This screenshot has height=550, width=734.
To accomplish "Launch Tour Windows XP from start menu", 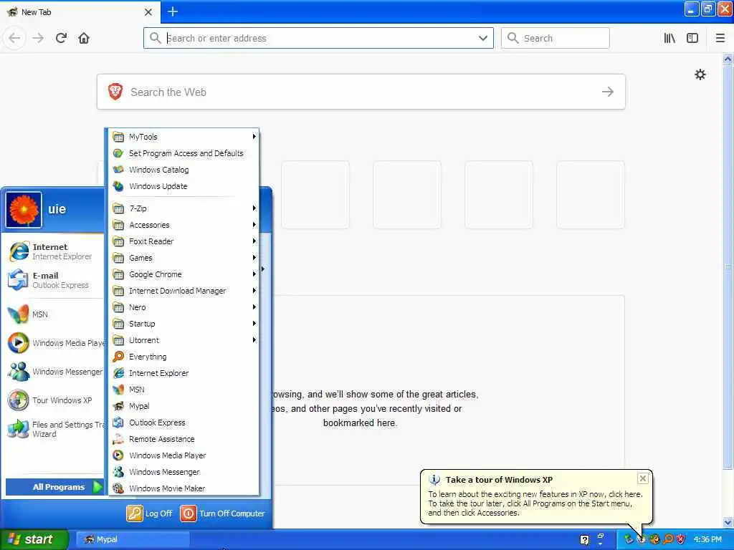I will 54,400.
